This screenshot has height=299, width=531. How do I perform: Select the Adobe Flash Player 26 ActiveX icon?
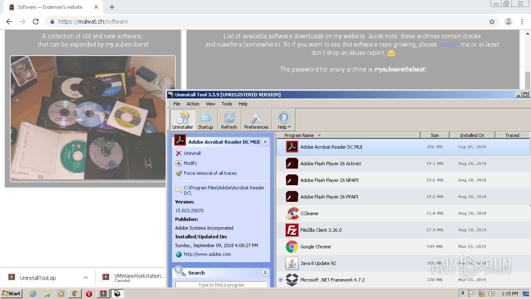(x=292, y=163)
